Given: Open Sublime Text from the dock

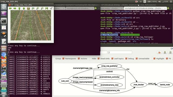Looking at the screenshot, I should (x=4, y=34).
